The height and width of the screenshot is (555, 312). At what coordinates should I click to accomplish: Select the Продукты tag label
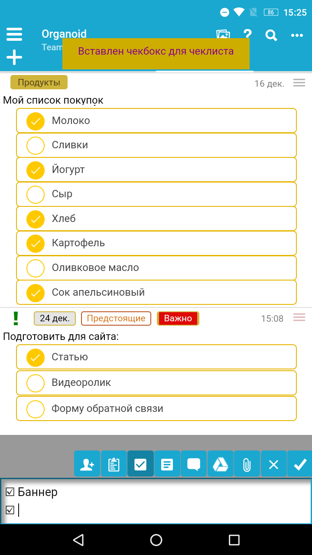(39, 82)
